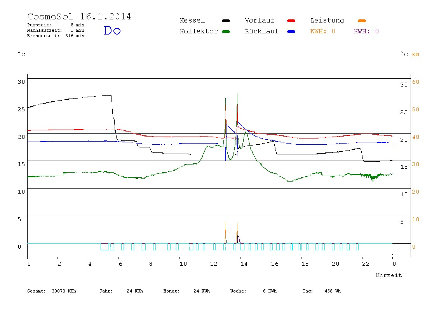Select the red Vorlauf legend swatch

tap(291, 21)
